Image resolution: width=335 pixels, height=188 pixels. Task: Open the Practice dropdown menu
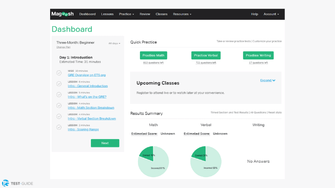pyautogui.click(x=127, y=14)
